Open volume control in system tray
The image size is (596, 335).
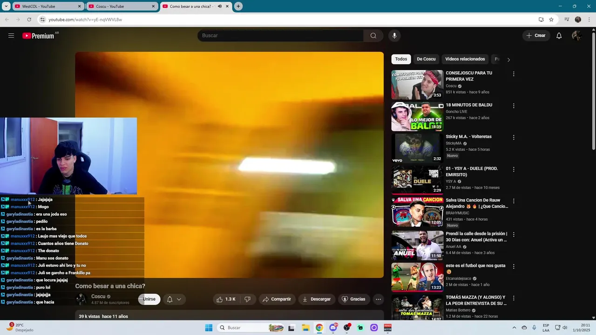coord(565,328)
